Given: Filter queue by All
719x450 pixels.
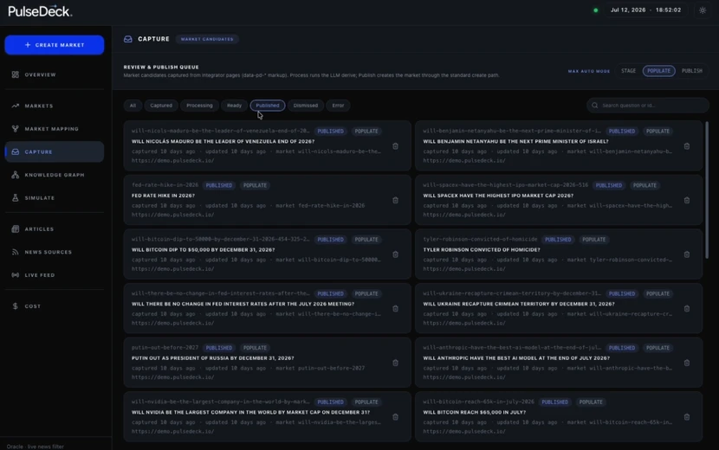Looking at the screenshot, I should coord(133,106).
